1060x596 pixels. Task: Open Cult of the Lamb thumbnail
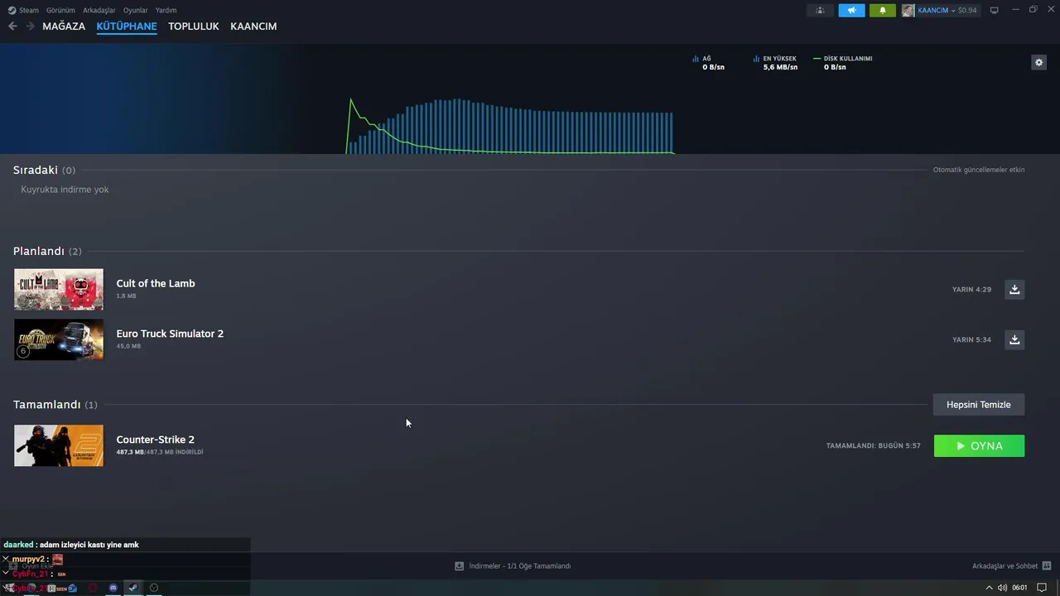pos(59,290)
